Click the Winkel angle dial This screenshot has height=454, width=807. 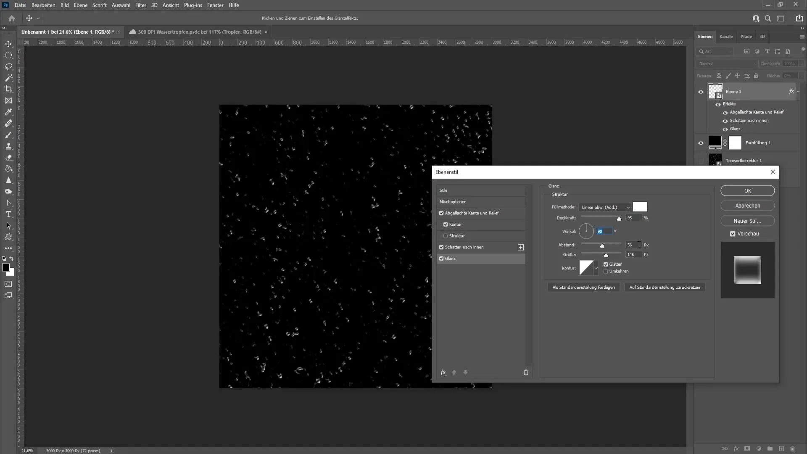(586, 231)
